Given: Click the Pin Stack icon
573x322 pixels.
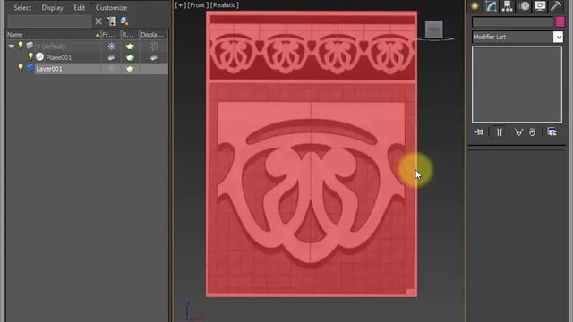Looking at the screenshot, I should tap(479, 131).
